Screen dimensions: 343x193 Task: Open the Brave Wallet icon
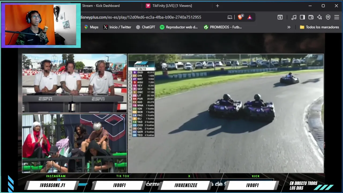click(x=311, y=17)
